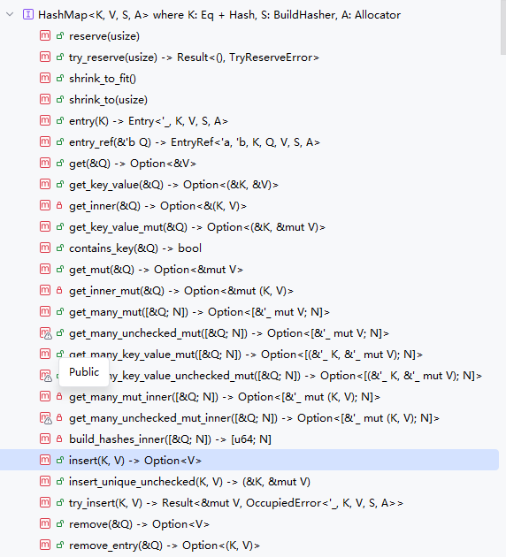This screenshot has width=506, height=557.
Task: Click the method icon next to insert(K, V)
Action: pyautogui.click(x=45, y=461)
